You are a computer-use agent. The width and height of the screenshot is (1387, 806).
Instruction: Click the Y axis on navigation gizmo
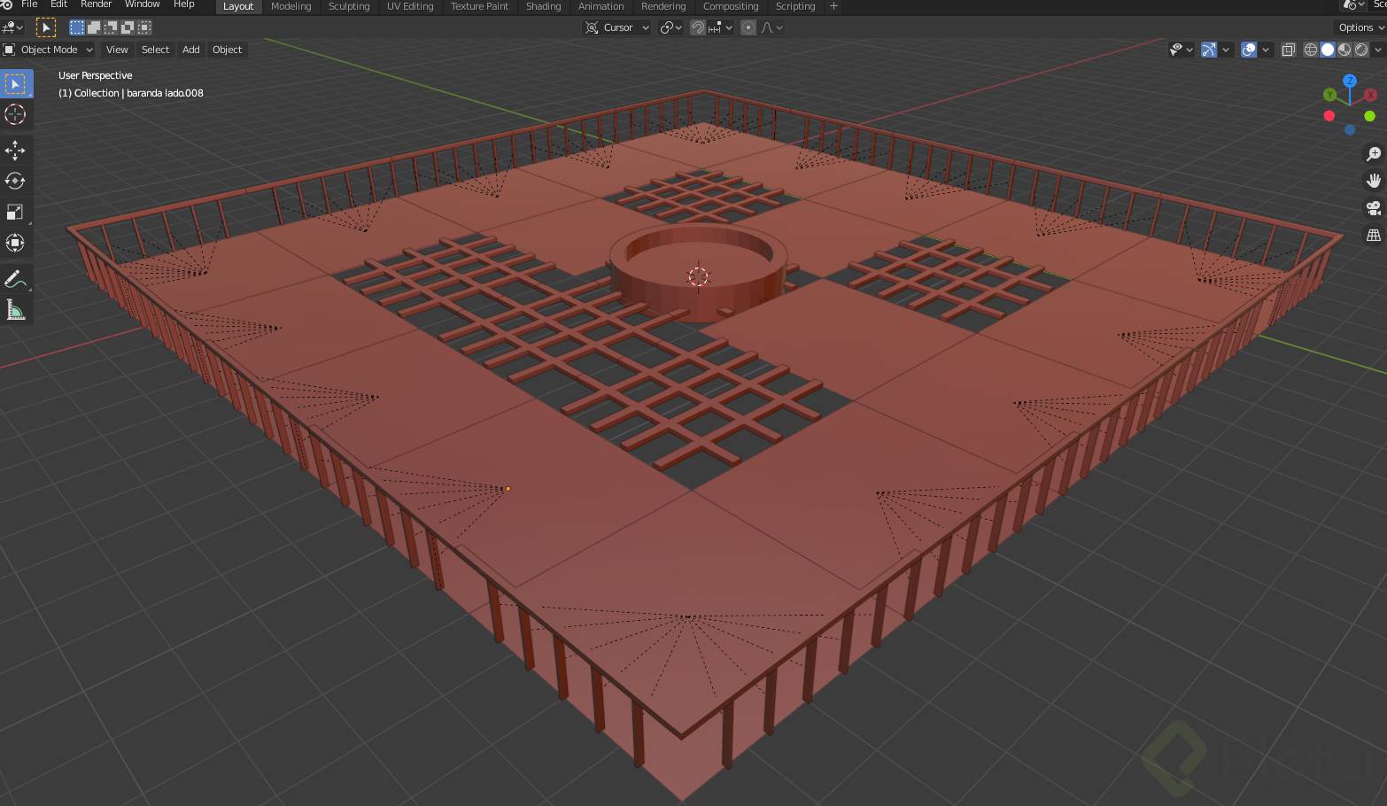click(1329, 95)
